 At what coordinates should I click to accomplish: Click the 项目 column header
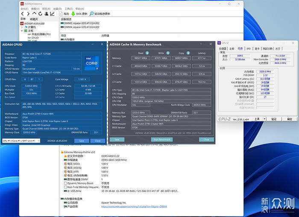(63, 35)
